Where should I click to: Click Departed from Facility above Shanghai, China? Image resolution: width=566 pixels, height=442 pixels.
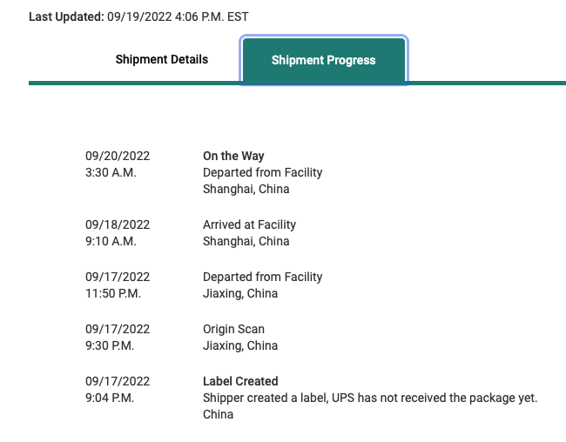tap(262, 172)
